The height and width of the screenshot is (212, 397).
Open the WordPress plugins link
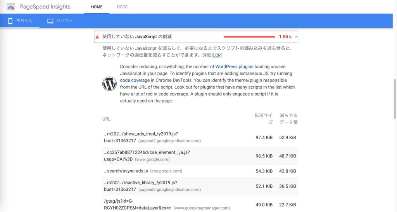(234, 67)
